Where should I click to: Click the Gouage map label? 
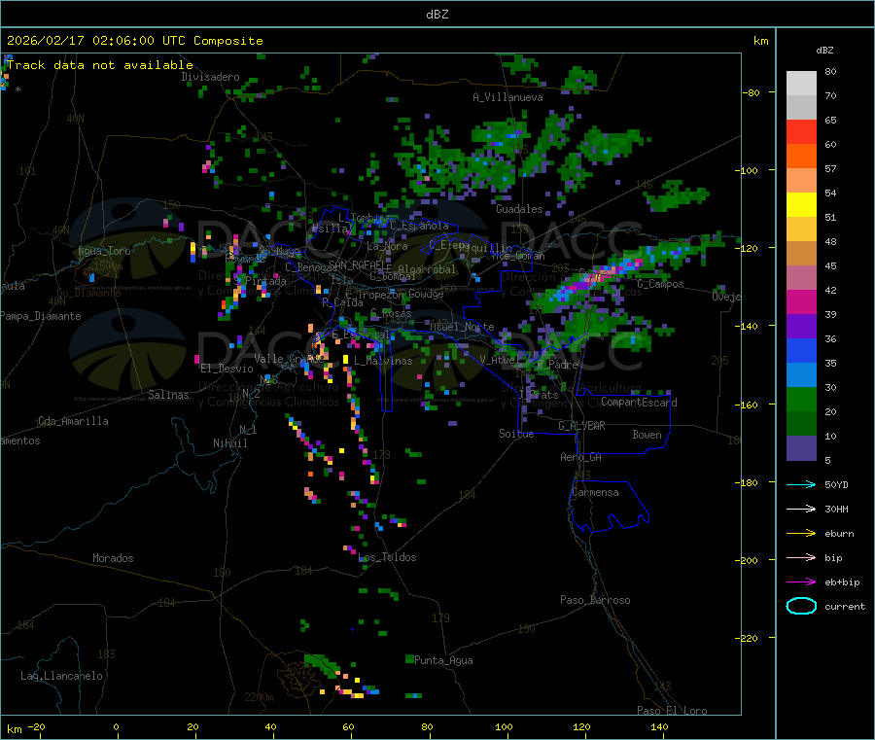[x=426, y=294]
